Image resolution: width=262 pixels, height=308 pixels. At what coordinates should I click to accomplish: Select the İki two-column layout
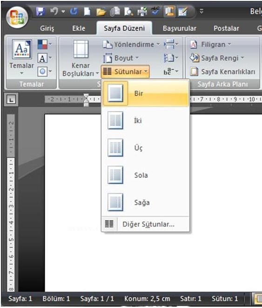point(145,121)
